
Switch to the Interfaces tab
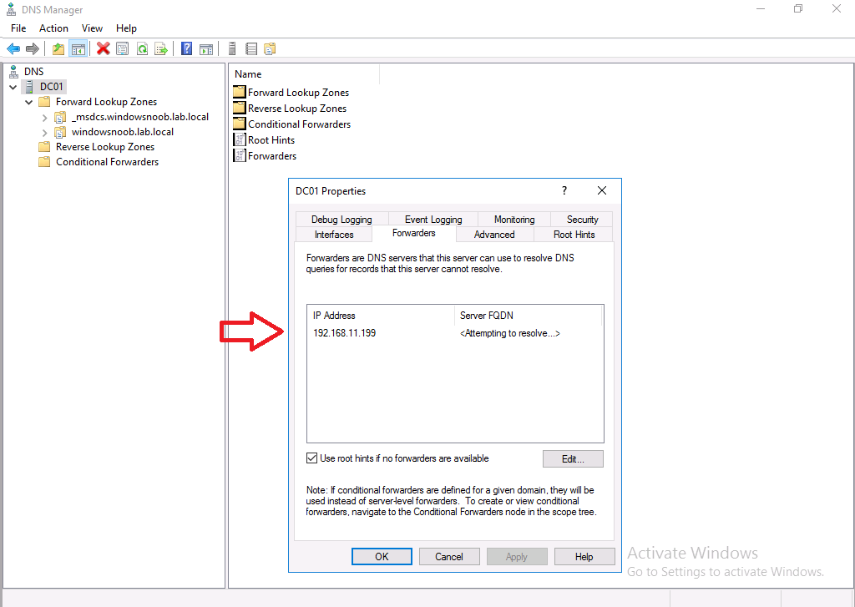point(334,235)
